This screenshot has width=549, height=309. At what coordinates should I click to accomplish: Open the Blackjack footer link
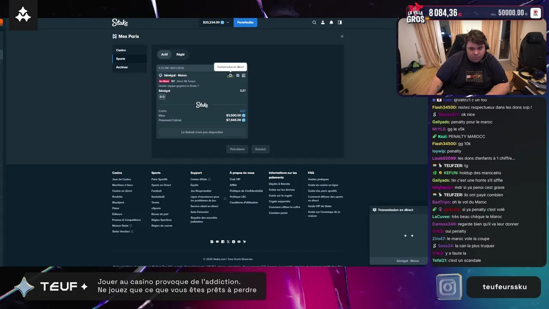(118, 203)
